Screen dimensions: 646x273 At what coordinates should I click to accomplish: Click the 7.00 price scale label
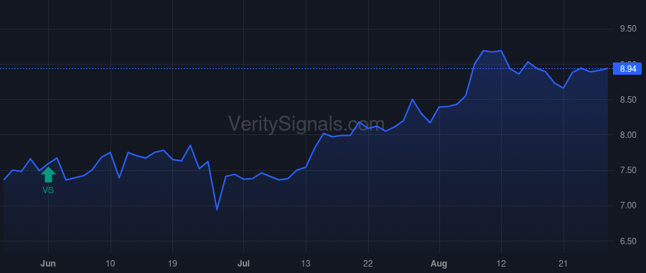coord(627,205)
